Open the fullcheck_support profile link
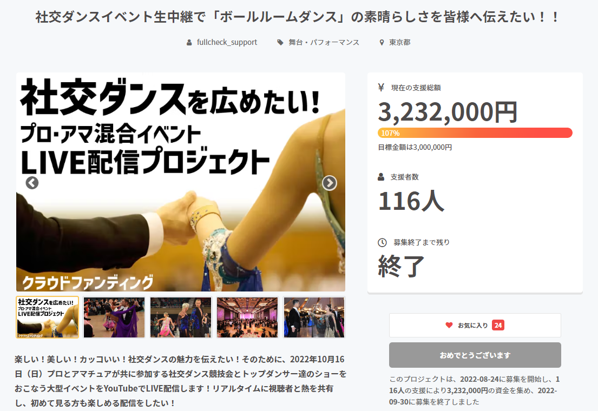This screenshot has height=411, width=598. click(227, 42)
